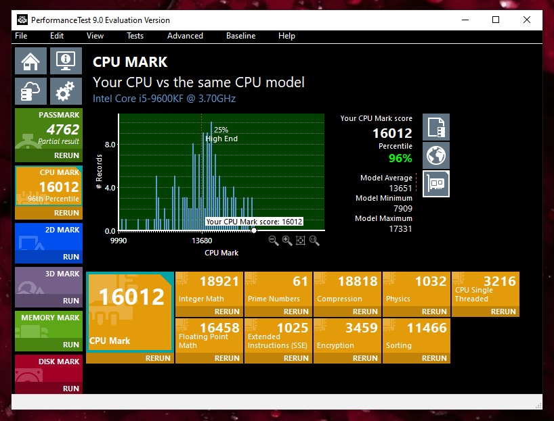554x421 pixels.
Task: Run the 3D Mark test
Action: (49, 301)
